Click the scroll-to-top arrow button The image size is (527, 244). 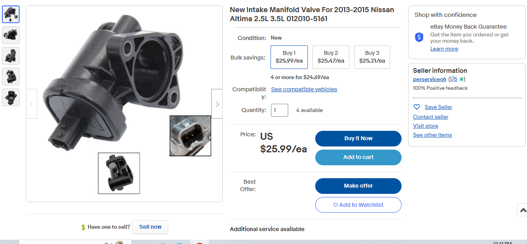[x=522, y=210]
